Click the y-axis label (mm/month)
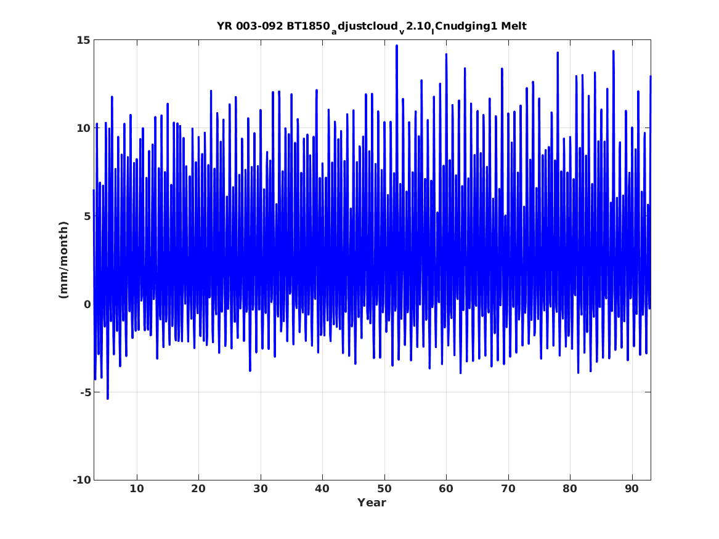Viewport: 719px width, 539px height. pyautogui.click(x=63, y=260)
